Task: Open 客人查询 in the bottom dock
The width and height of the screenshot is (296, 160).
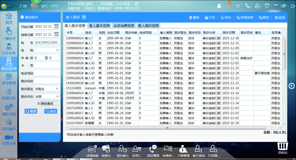Action: point(198,151)
